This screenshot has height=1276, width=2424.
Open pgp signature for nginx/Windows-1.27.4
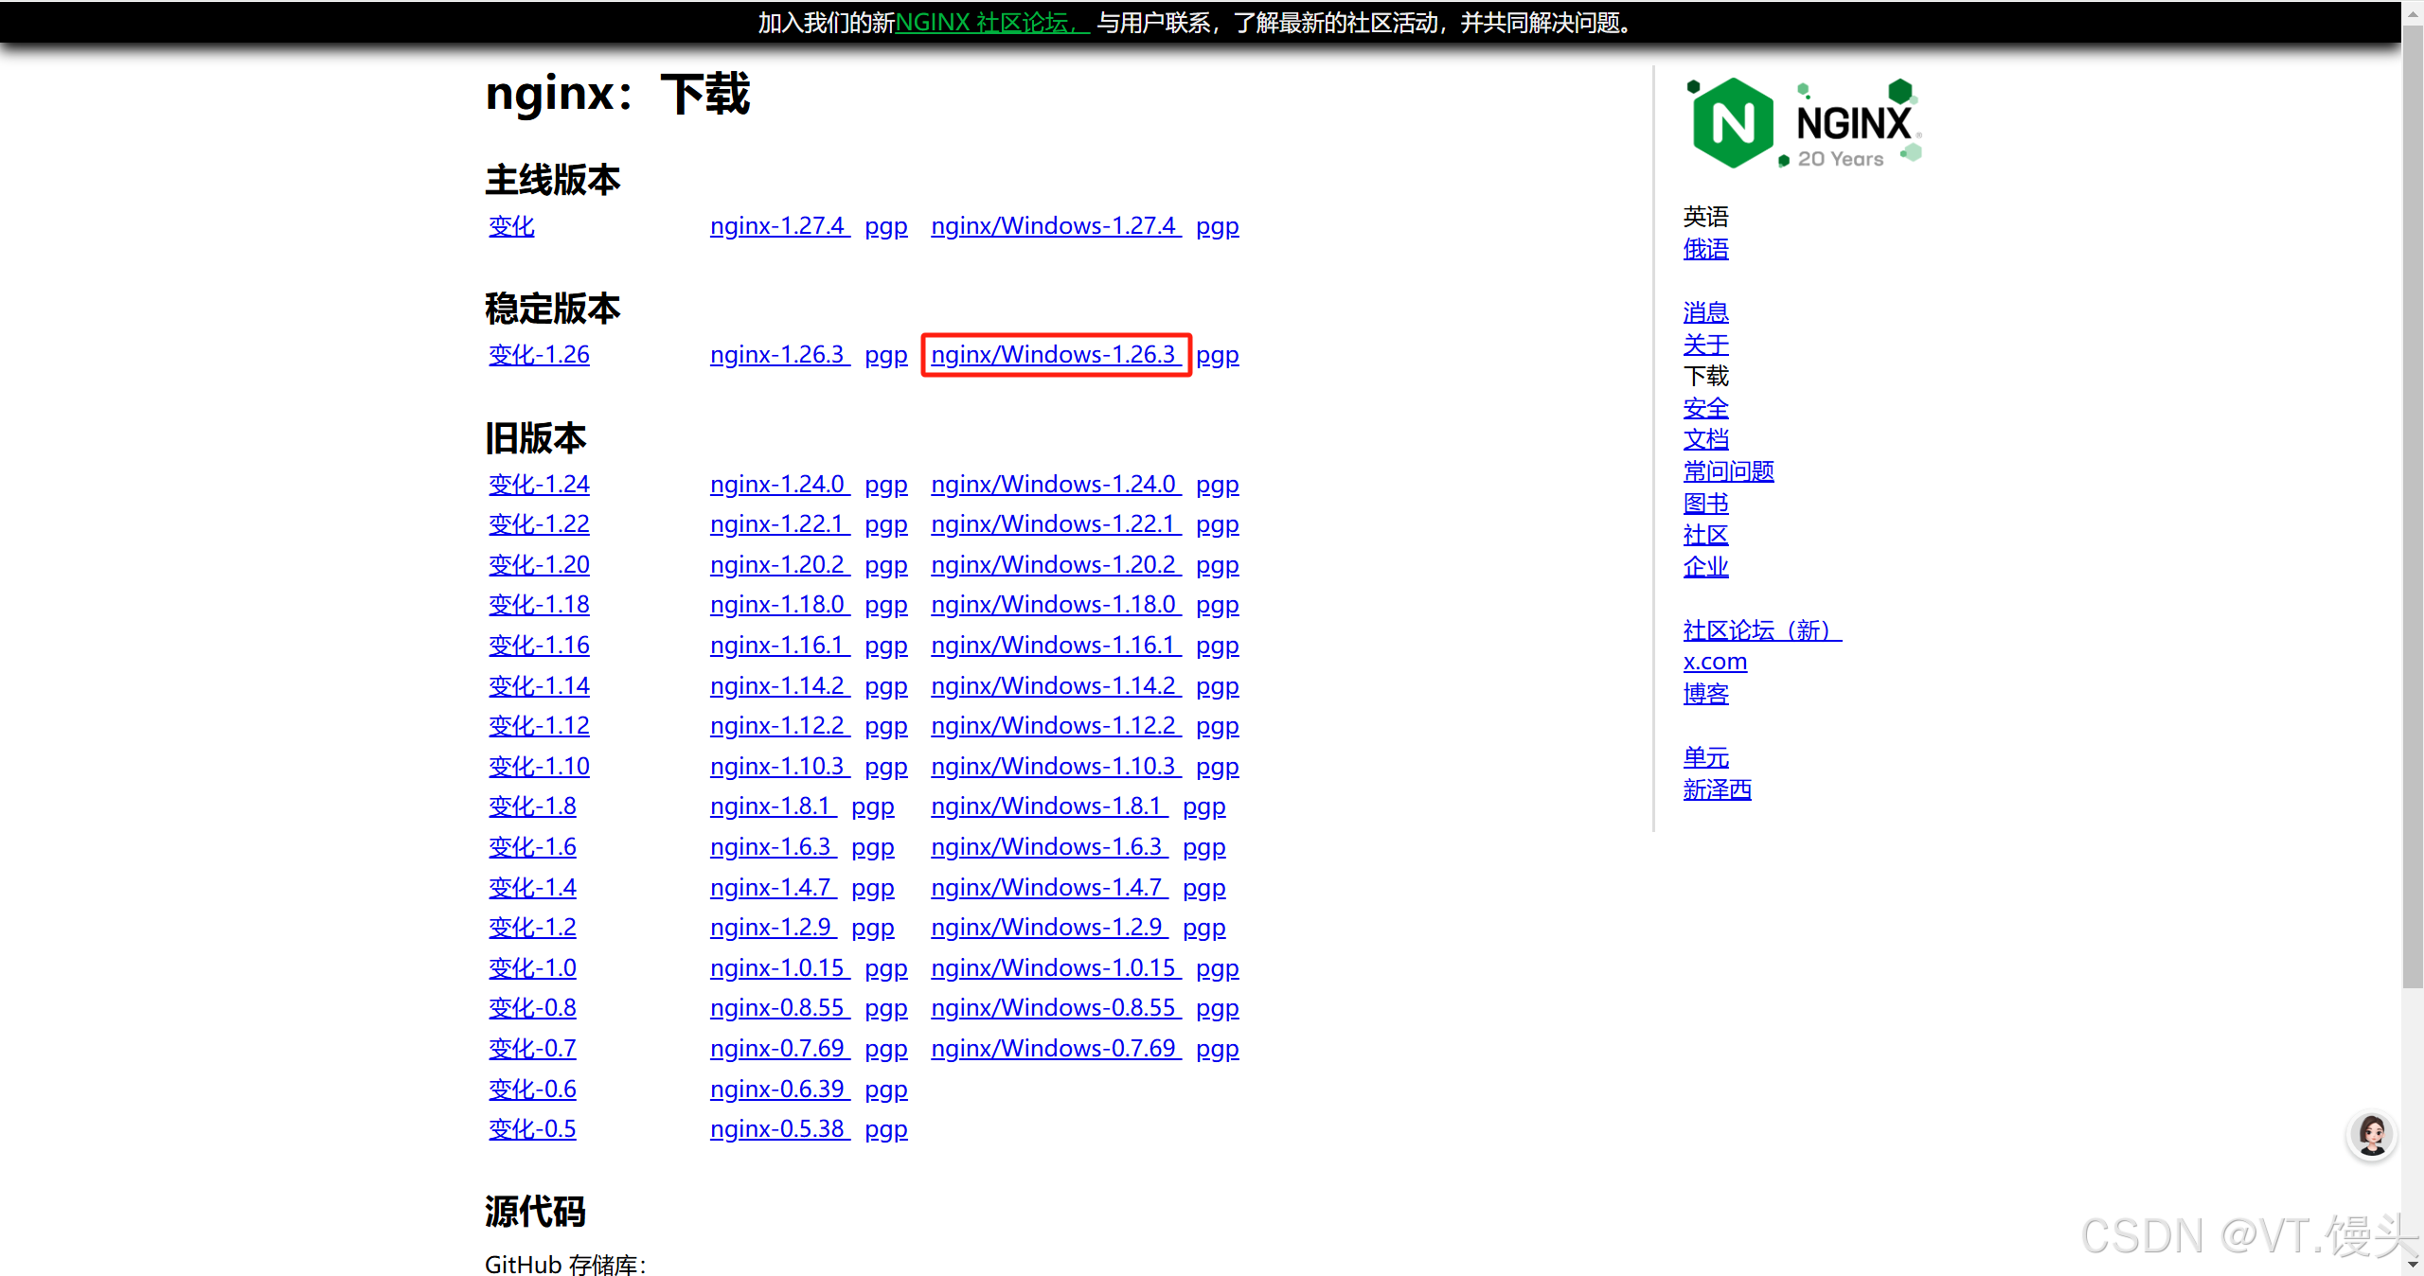[1218, 226]
